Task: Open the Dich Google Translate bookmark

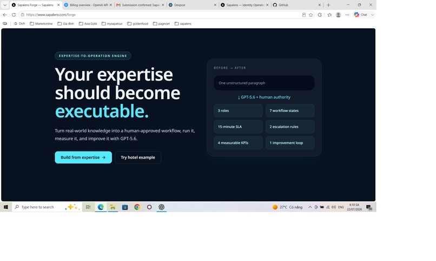Action: tap(19, 24)
